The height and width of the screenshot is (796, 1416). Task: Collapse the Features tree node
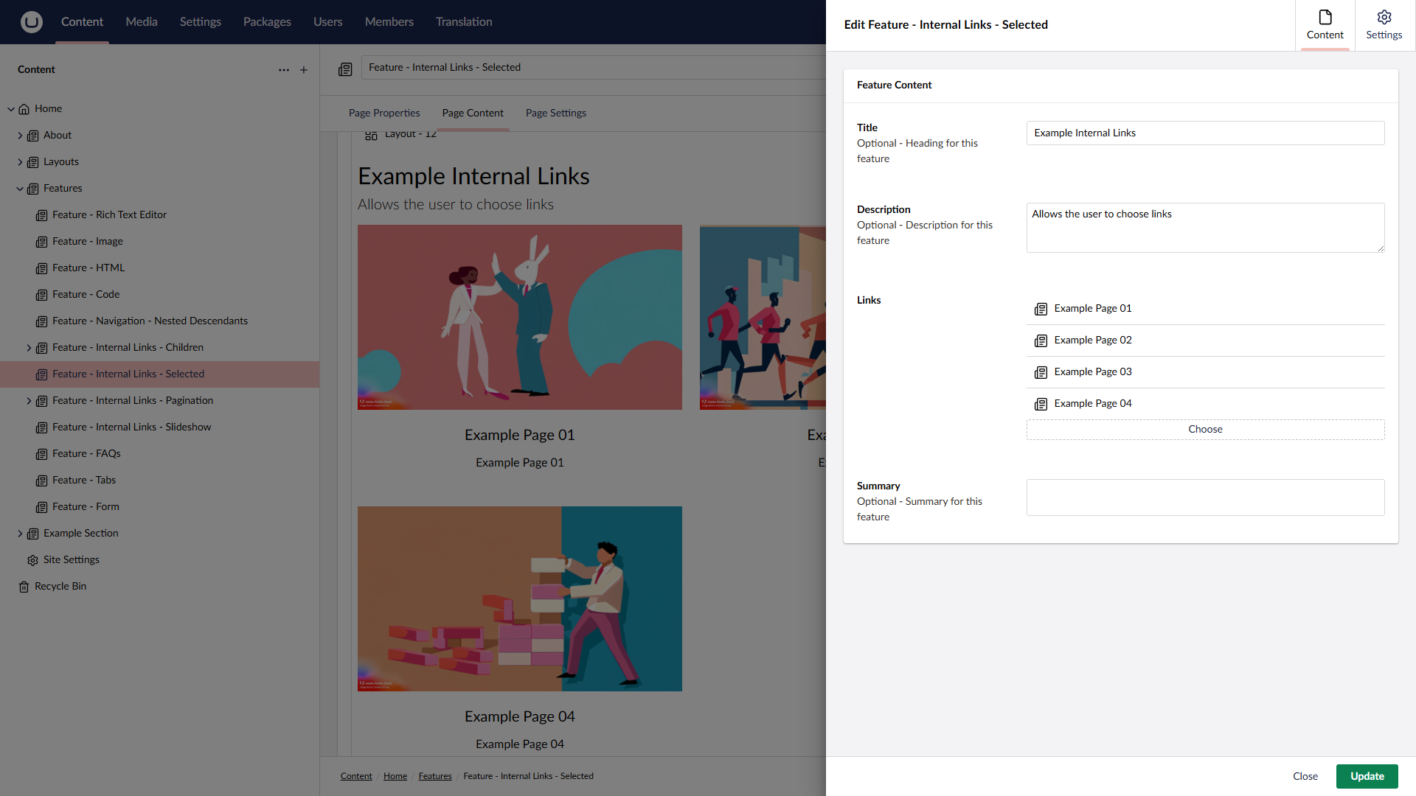click(20, 189)
